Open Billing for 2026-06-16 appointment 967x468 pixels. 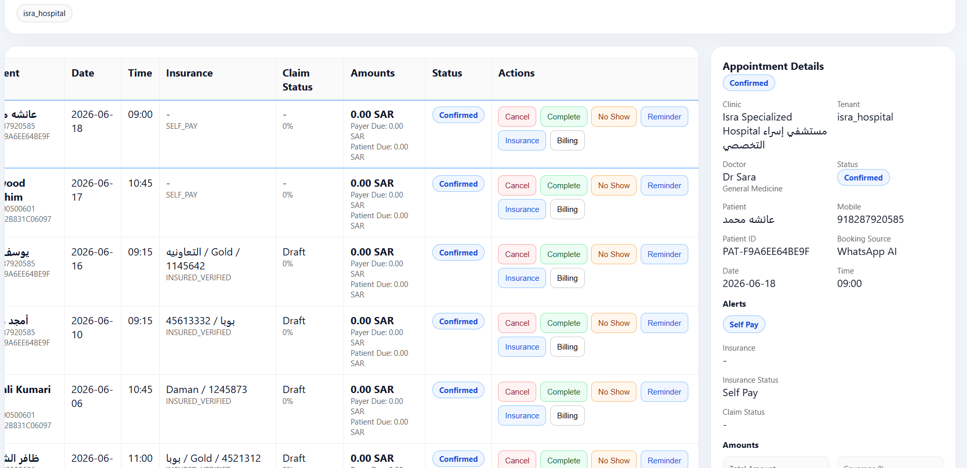point(567,278)
